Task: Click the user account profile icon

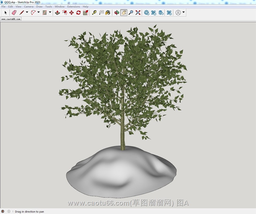Action: coord(178,13)
